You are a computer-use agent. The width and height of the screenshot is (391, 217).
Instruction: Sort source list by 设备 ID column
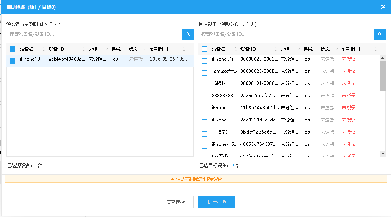pyautogui.click(x=84, y=49)
